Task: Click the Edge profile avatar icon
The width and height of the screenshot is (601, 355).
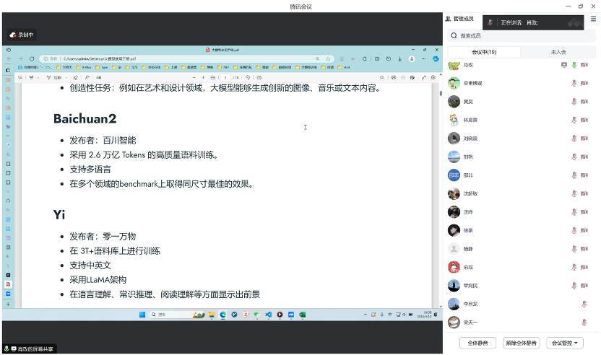Action: [412, 58]
